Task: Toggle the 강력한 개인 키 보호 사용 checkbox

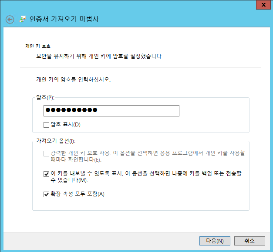Action: coord(46,153)
